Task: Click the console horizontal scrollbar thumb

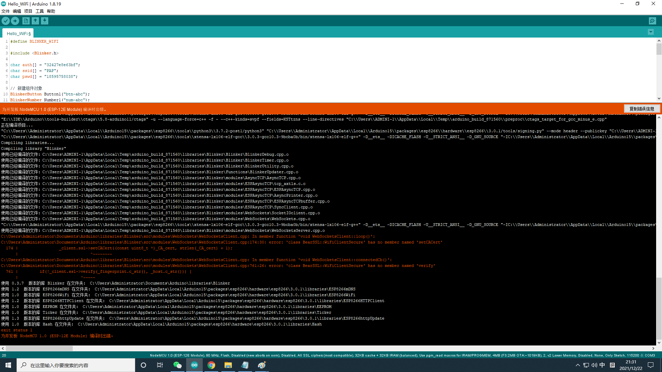Action: (x=39, y=349)
